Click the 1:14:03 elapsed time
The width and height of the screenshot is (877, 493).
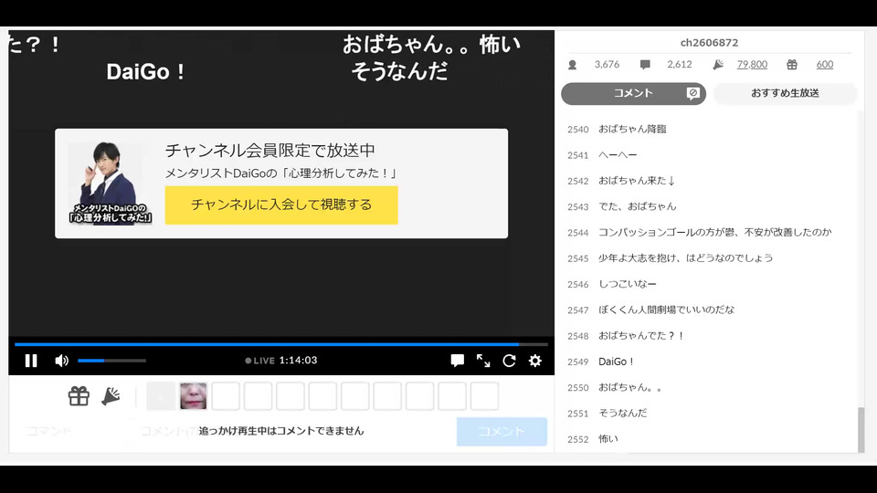(298, 361)
